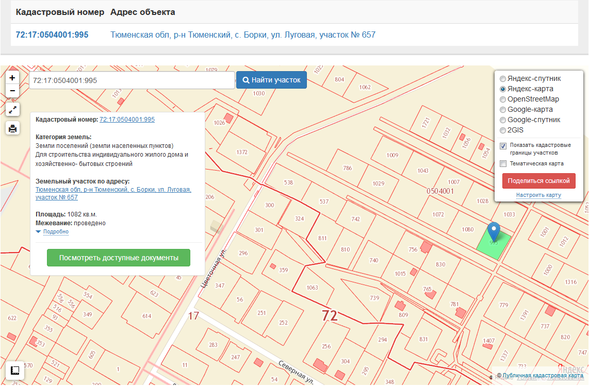
Task: Uncheck Показать кадастровые границы участков
Action: [503, 146]
